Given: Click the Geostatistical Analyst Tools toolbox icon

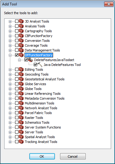Looking at the screenshot, I should pos(21,79).
